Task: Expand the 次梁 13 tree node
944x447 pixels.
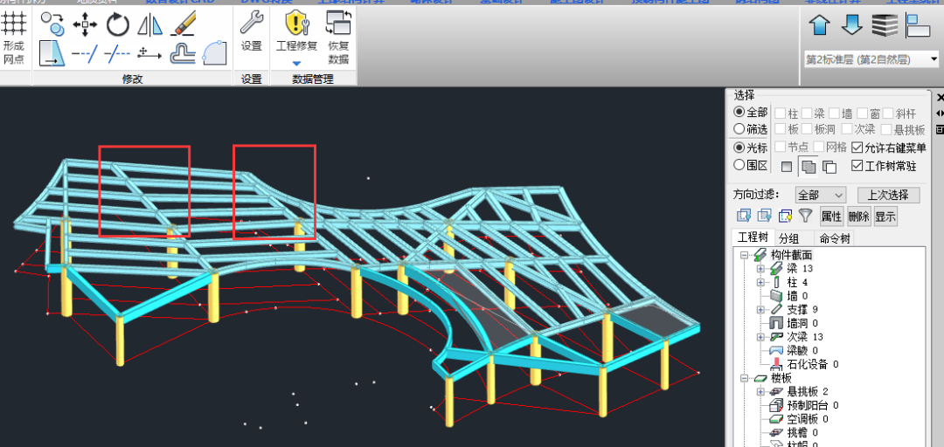Action: [760, 336]
